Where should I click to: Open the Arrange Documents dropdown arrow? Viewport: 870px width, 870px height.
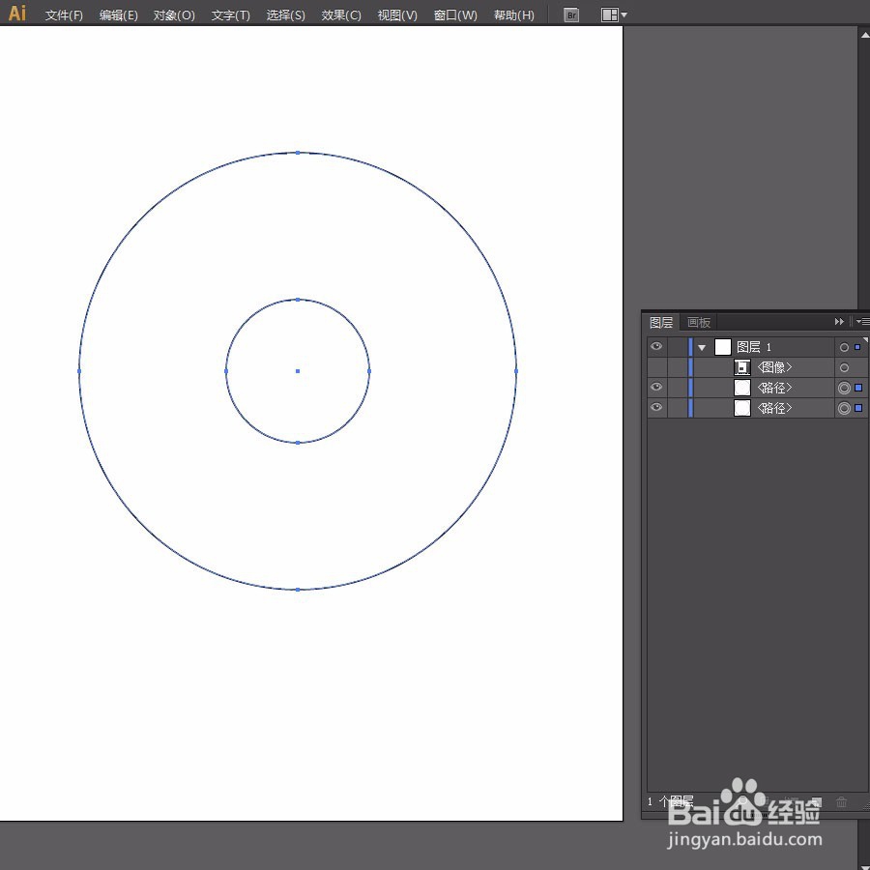point(624,14)
